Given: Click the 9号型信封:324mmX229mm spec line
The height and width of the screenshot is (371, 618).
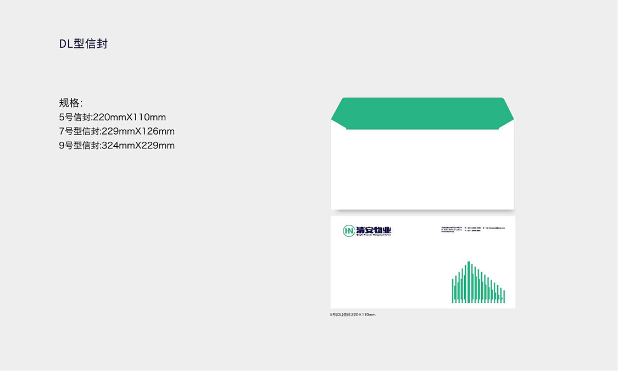Looking at the screenshot, I should [x=116, y=146].
